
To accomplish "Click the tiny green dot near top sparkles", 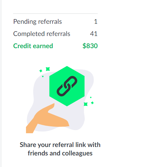I will [x=43, y=76].
